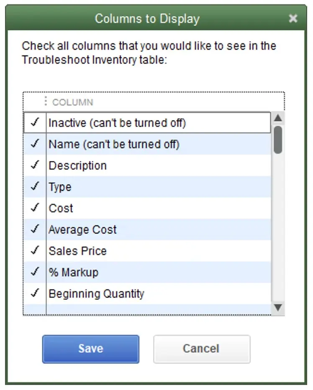Select the Beginning Quantity row label
The image size is (313, 390).
click(x=96, y=294)
